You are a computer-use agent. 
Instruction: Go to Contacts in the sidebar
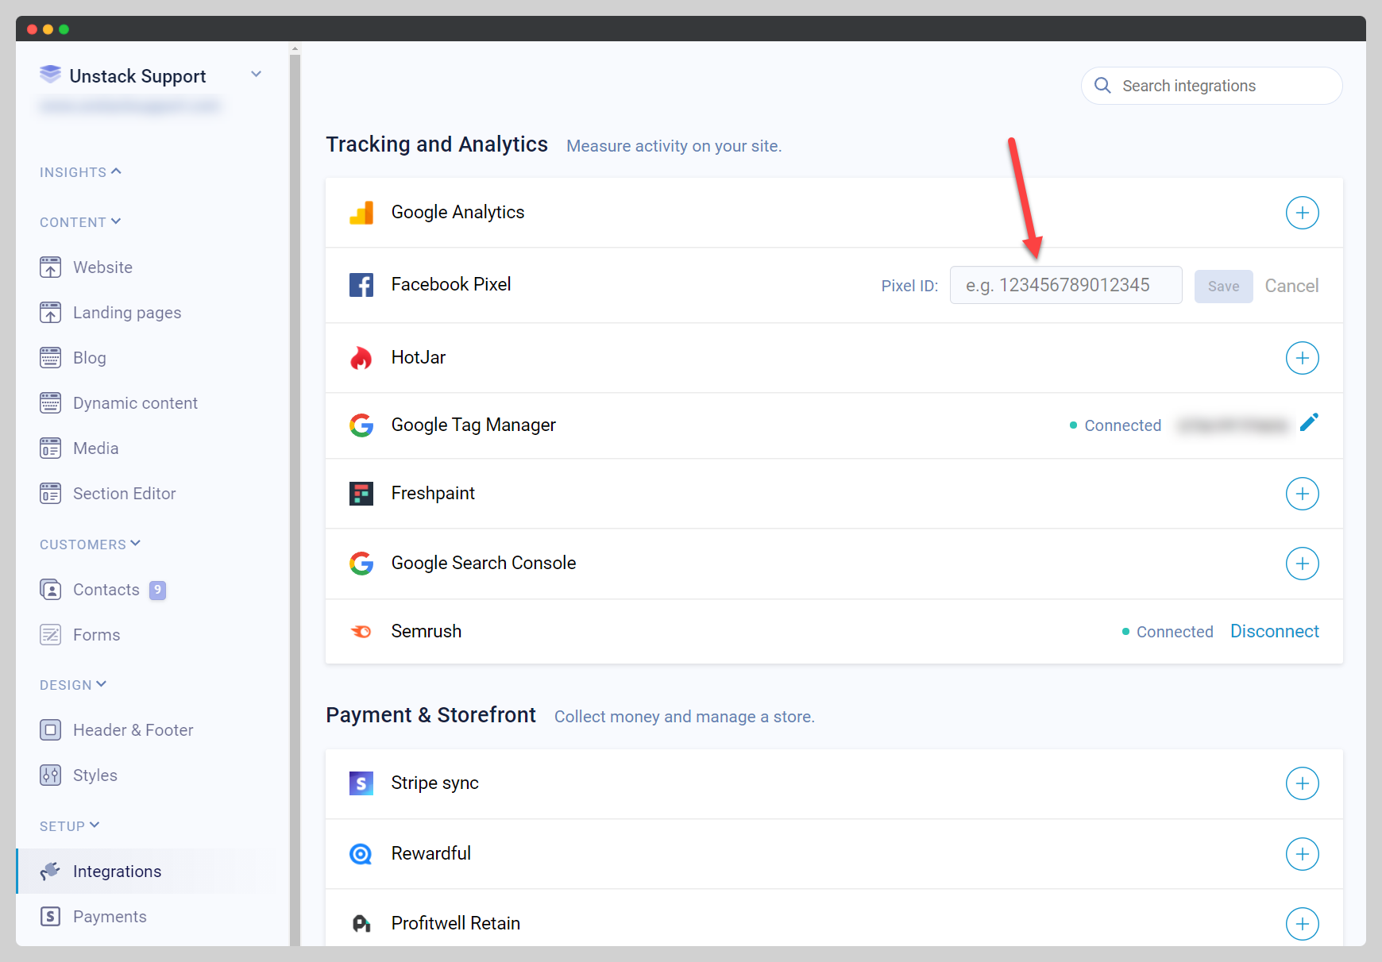click(106, 590)
